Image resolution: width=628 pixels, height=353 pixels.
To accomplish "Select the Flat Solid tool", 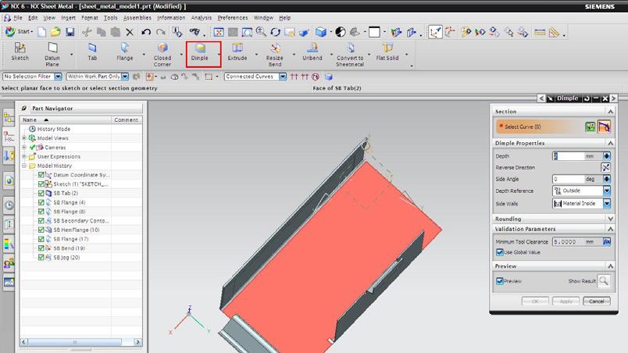I will click(387, 52).
